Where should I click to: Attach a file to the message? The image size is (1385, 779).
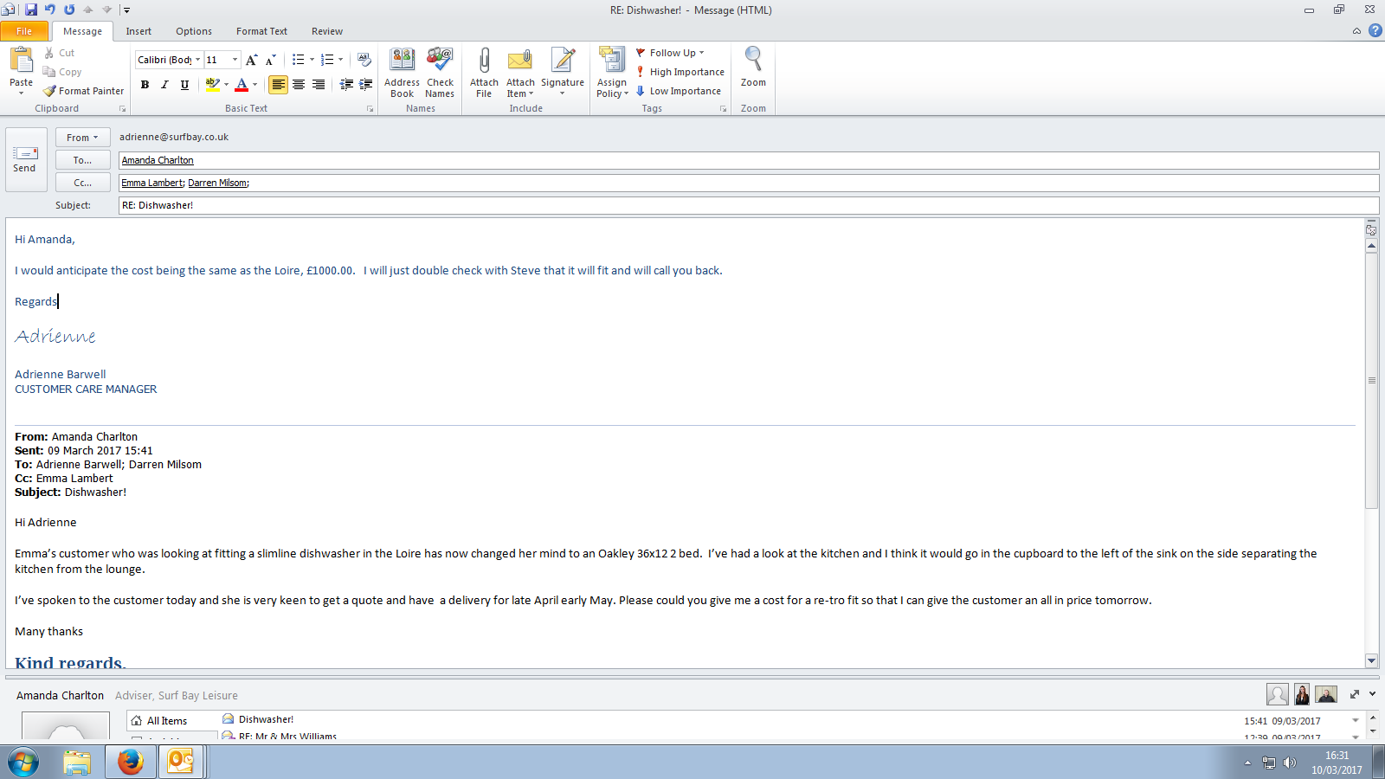click(x=484, y=73)
